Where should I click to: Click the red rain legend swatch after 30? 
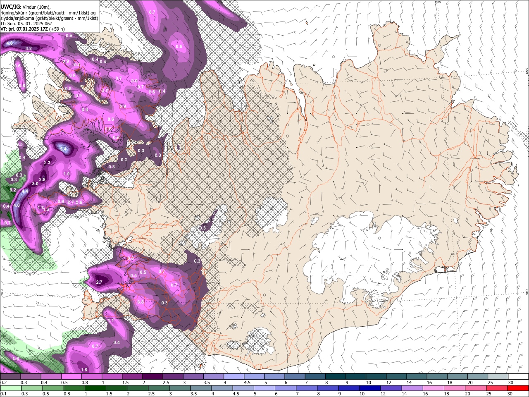coord(518,388)
